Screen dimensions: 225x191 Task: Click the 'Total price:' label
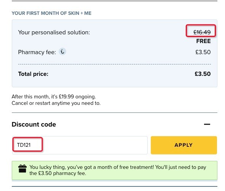(33, 74)
